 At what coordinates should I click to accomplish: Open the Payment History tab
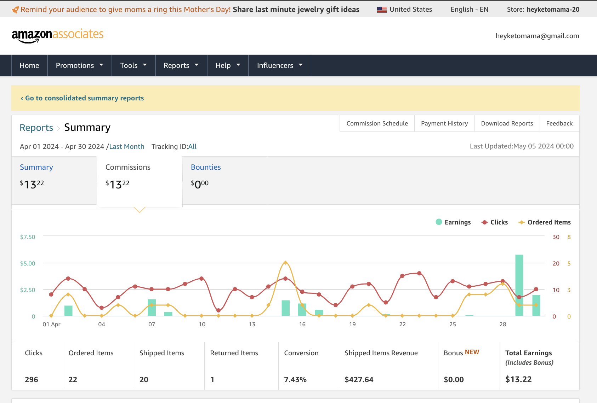[x=444, y=123]
